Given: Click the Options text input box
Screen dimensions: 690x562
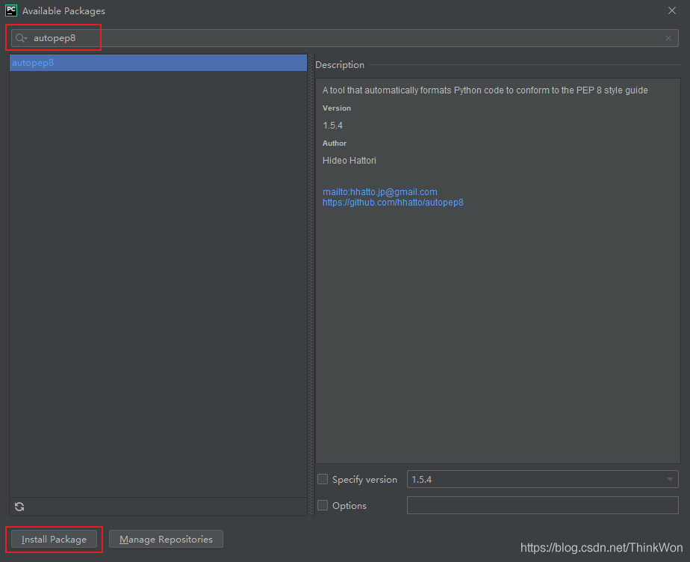Looking at the screenshot, I should pyautogui.click(x=542, y=506).
